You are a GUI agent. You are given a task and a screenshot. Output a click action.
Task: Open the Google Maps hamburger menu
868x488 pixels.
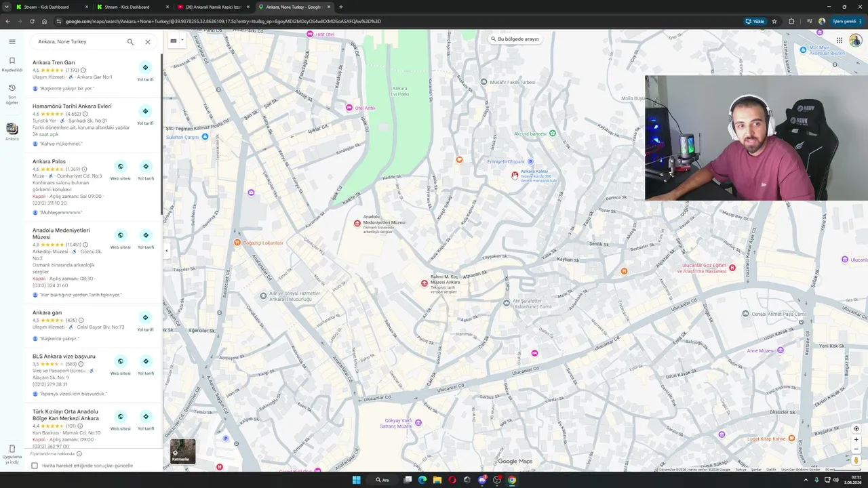[x=12, y=41]
